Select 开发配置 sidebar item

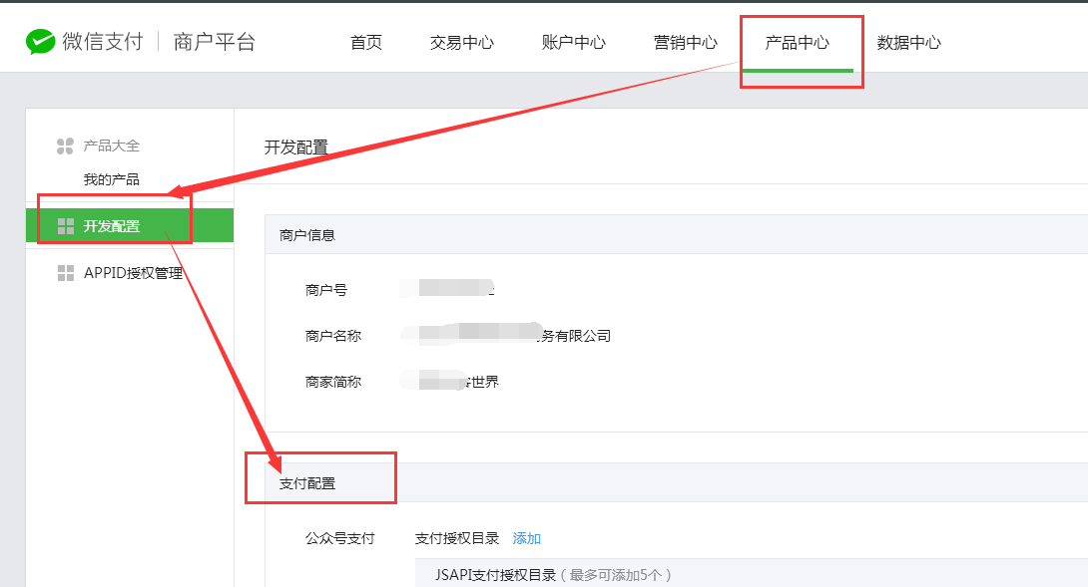point(130,226)
